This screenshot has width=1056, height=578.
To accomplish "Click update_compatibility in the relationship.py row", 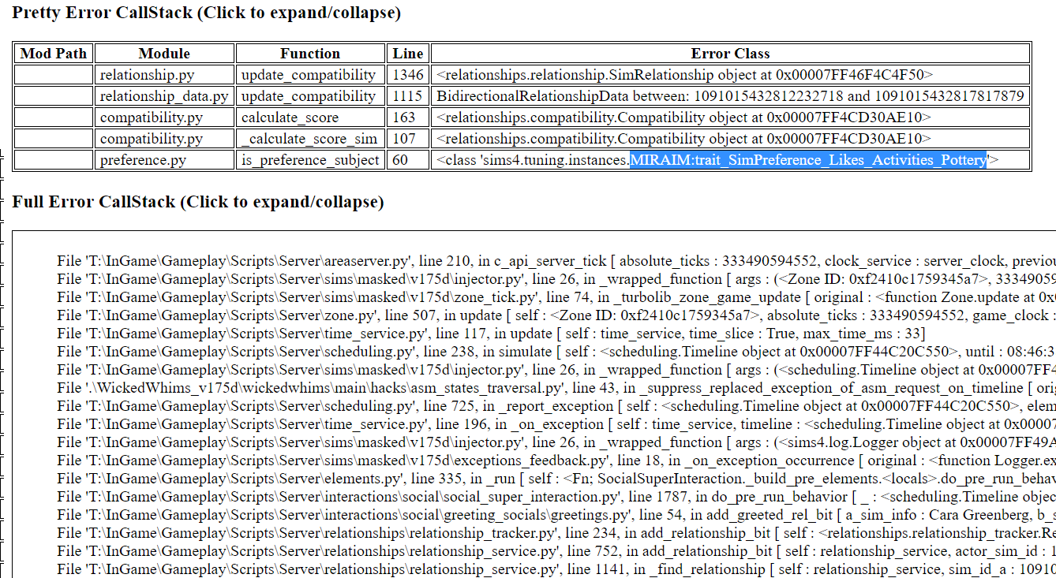I will click(x=310, y=75).
